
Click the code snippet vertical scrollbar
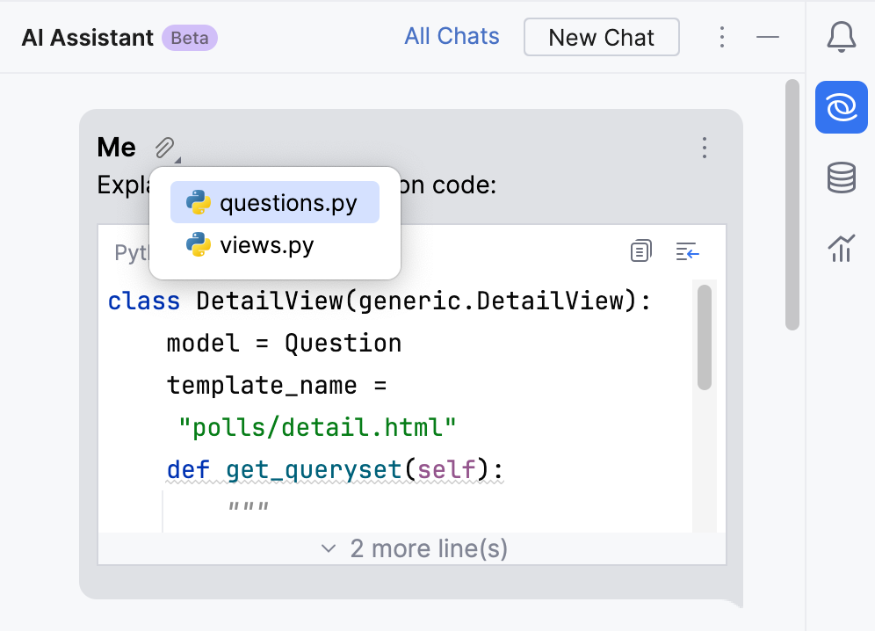click(x=704, y=337)
